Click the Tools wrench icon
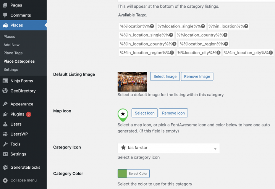This screenshot has height=189, width=275. click(5, 144)
